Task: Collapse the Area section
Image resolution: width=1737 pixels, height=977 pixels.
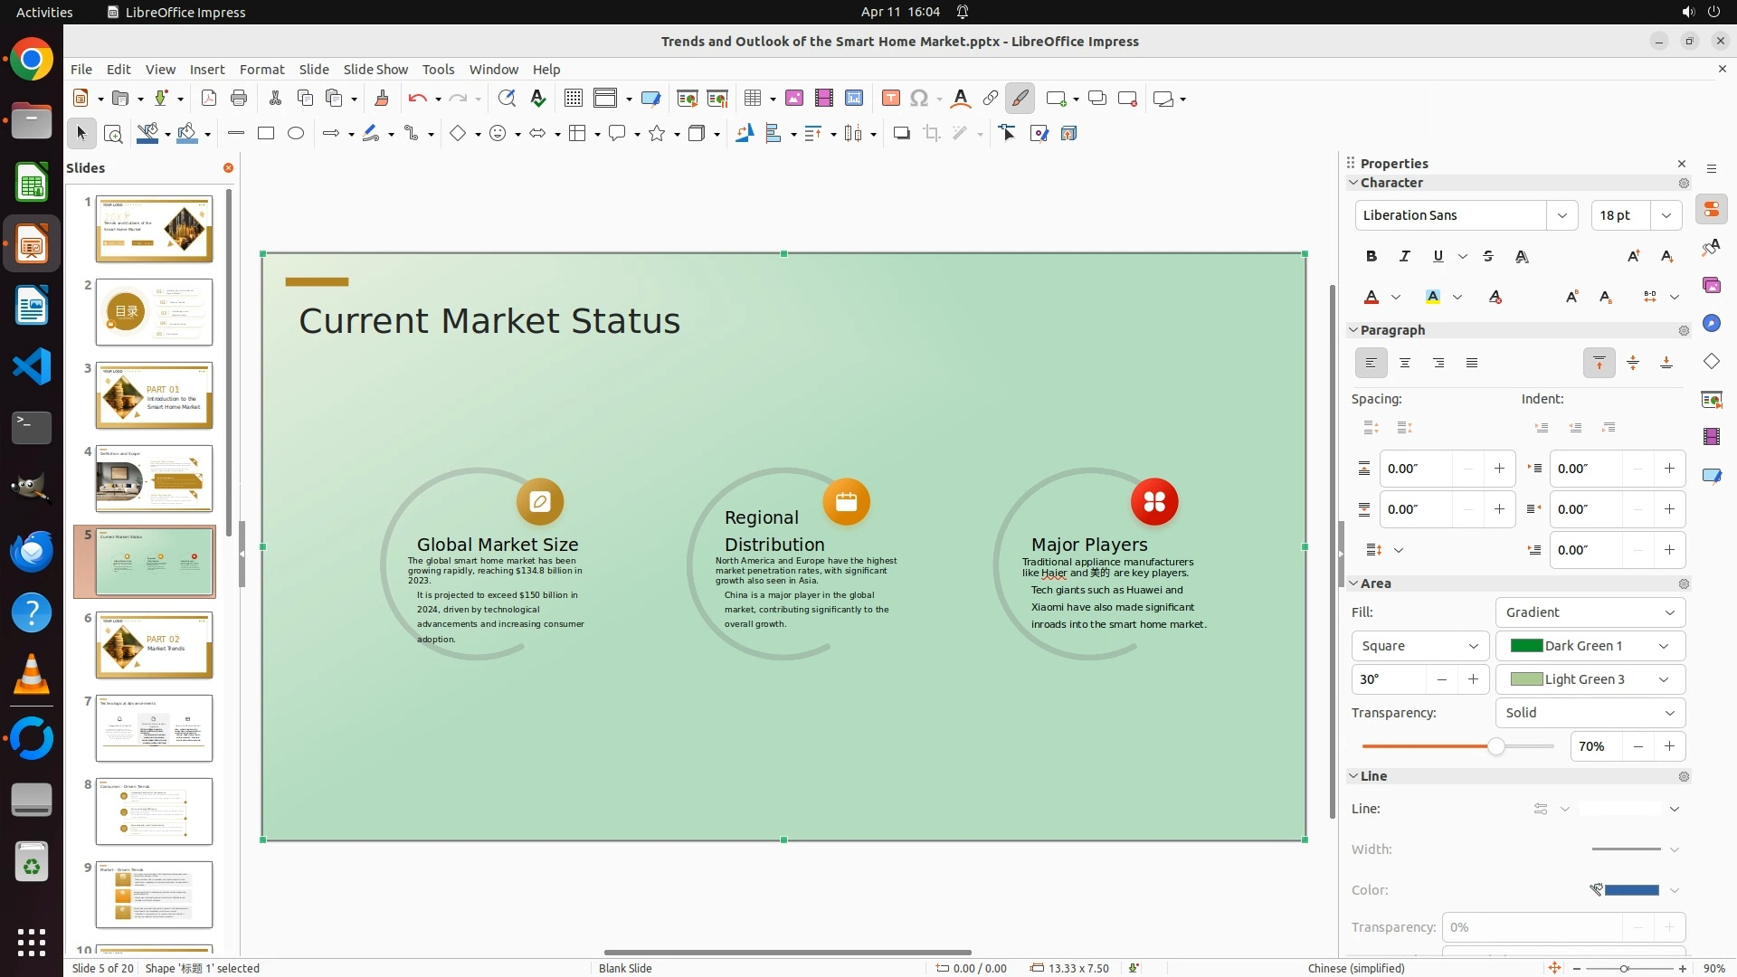Action: pos(1354,583)
